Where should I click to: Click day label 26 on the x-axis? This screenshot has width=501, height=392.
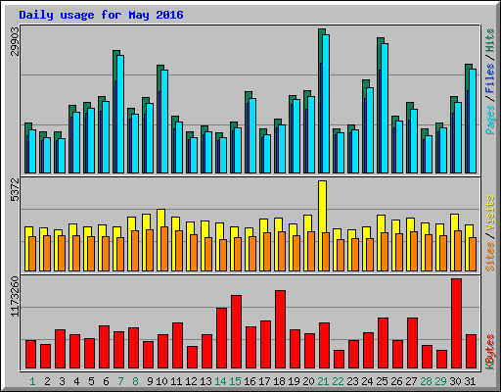[396, 381]
